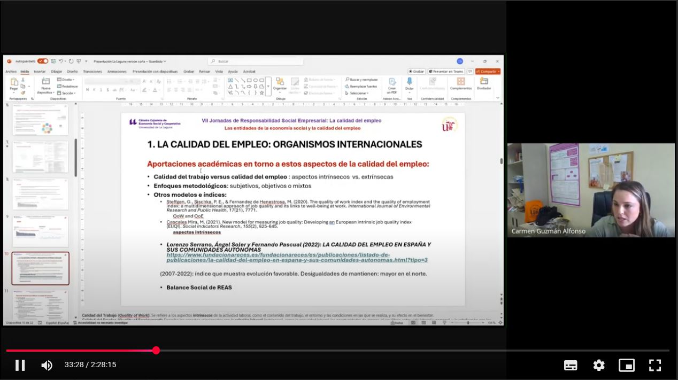Open the Transiciones ribbon tab
This screenshot has width=678, height=380.
pos(92,72)
